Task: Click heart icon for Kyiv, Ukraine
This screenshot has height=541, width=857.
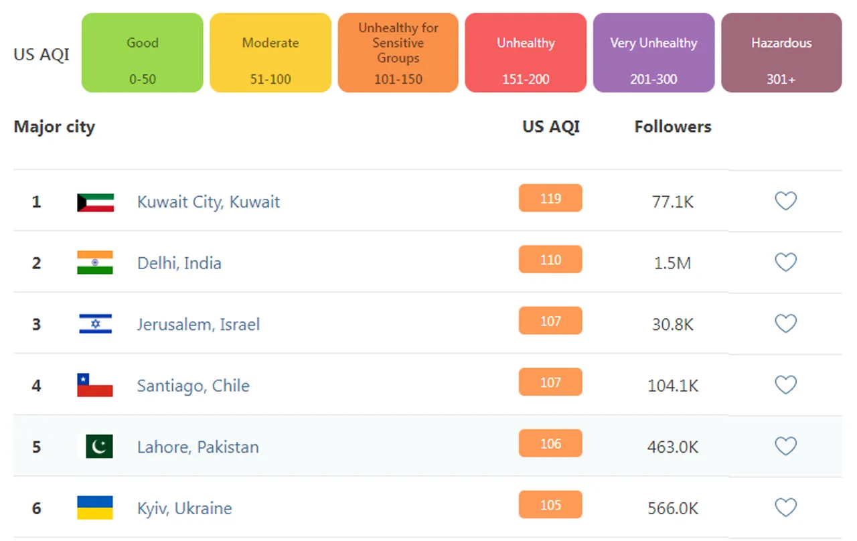Action: tap(785, 508)
